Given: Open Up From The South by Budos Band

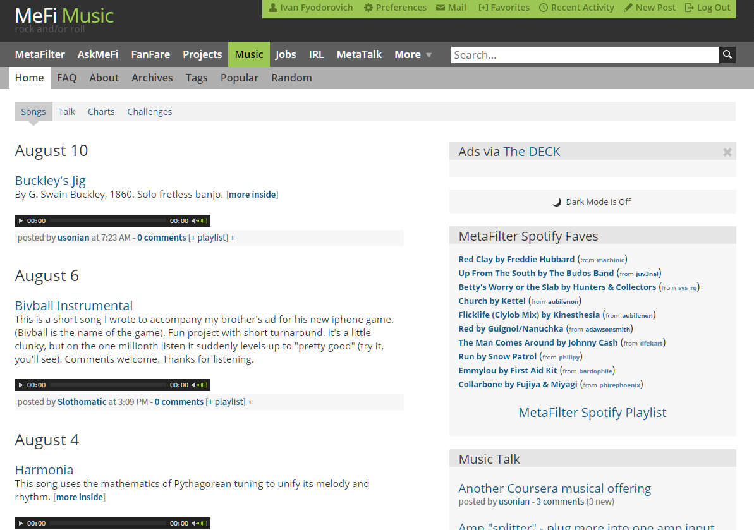Looking at the screenshot, I should click(x=536, y=274).
